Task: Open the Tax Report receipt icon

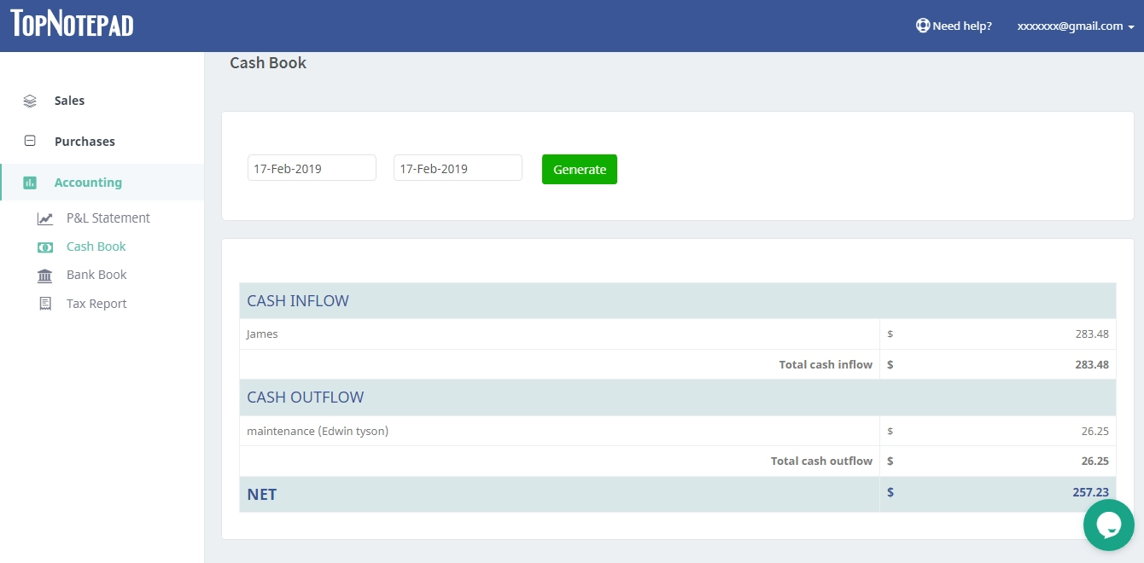Action: 45,303
